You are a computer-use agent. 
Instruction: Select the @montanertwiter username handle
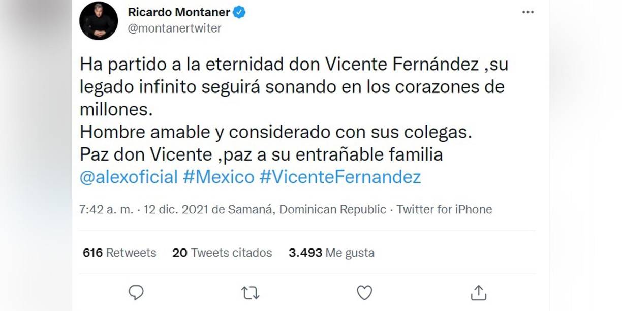click(175, 28)
